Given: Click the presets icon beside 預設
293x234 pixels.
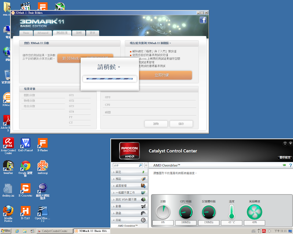Looking at the screenshot, I should [143, 179].
